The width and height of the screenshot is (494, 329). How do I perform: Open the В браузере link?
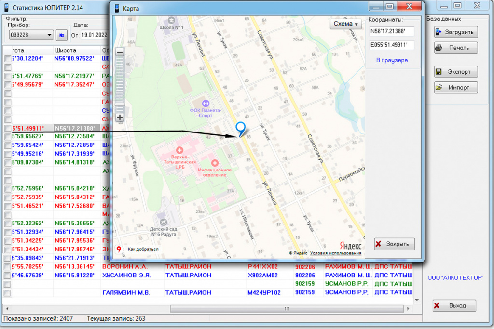coord(392,60)
